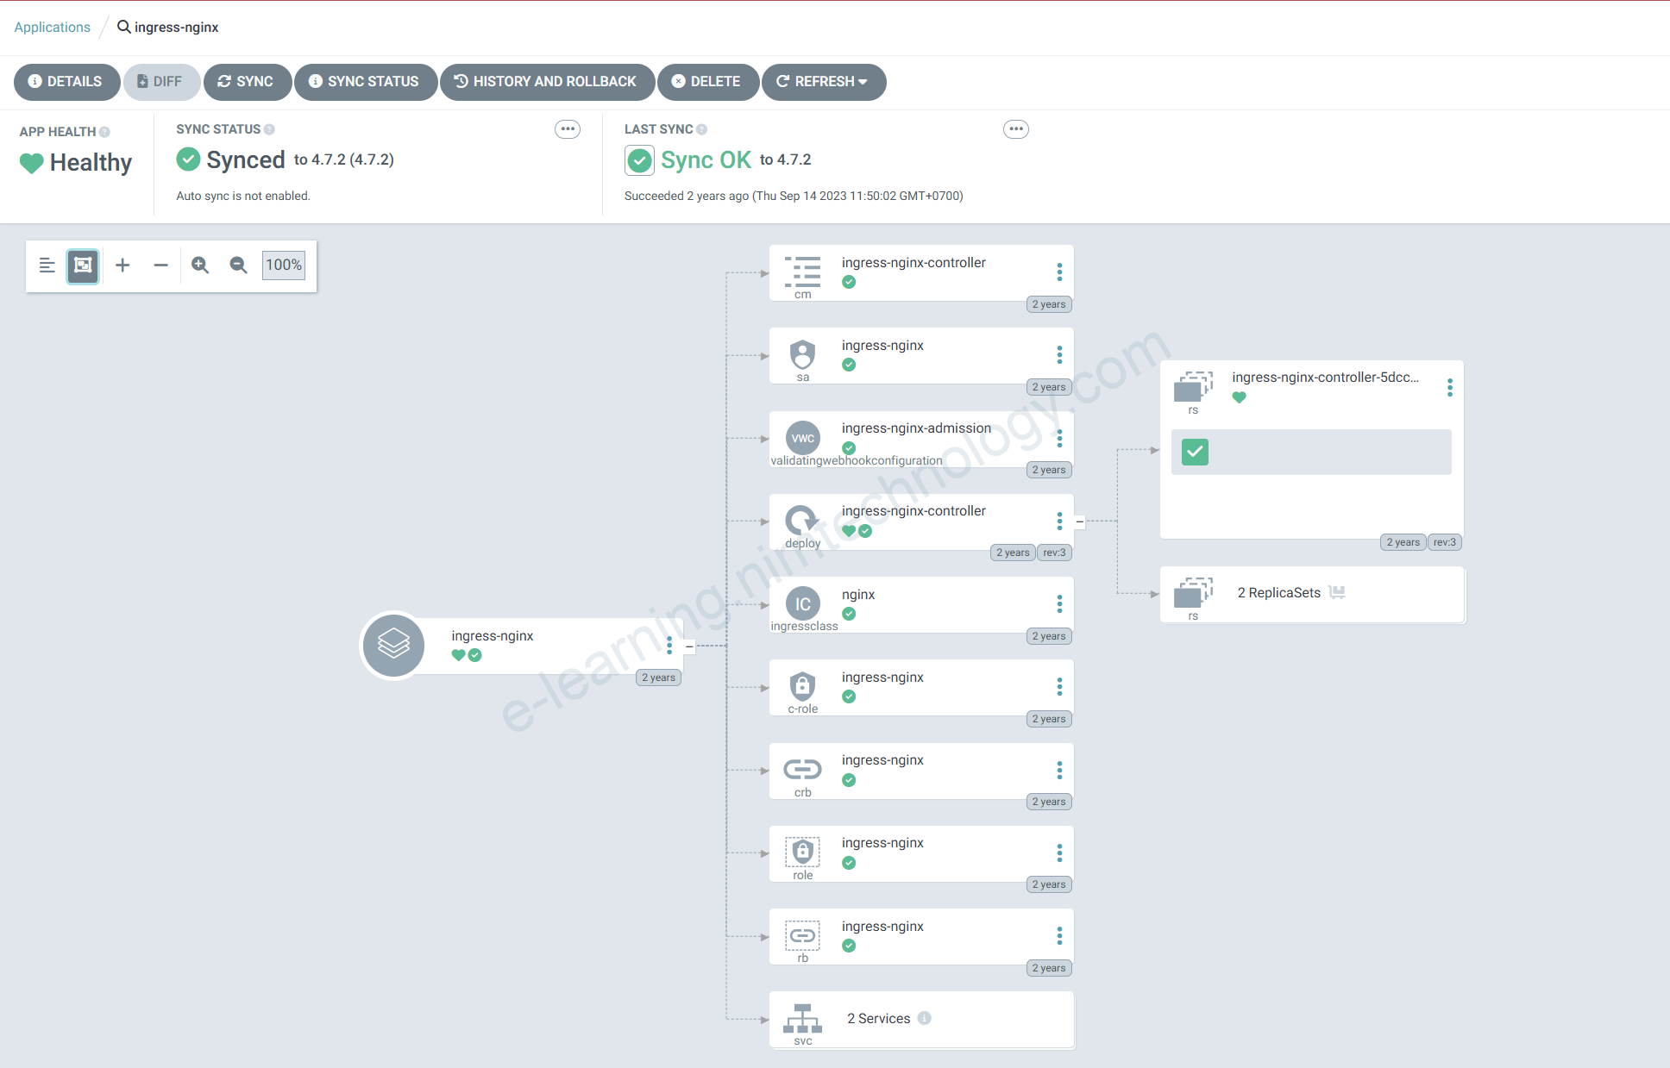
Task: Open Last Sync section ellipsis menu
Action: 1016,129
